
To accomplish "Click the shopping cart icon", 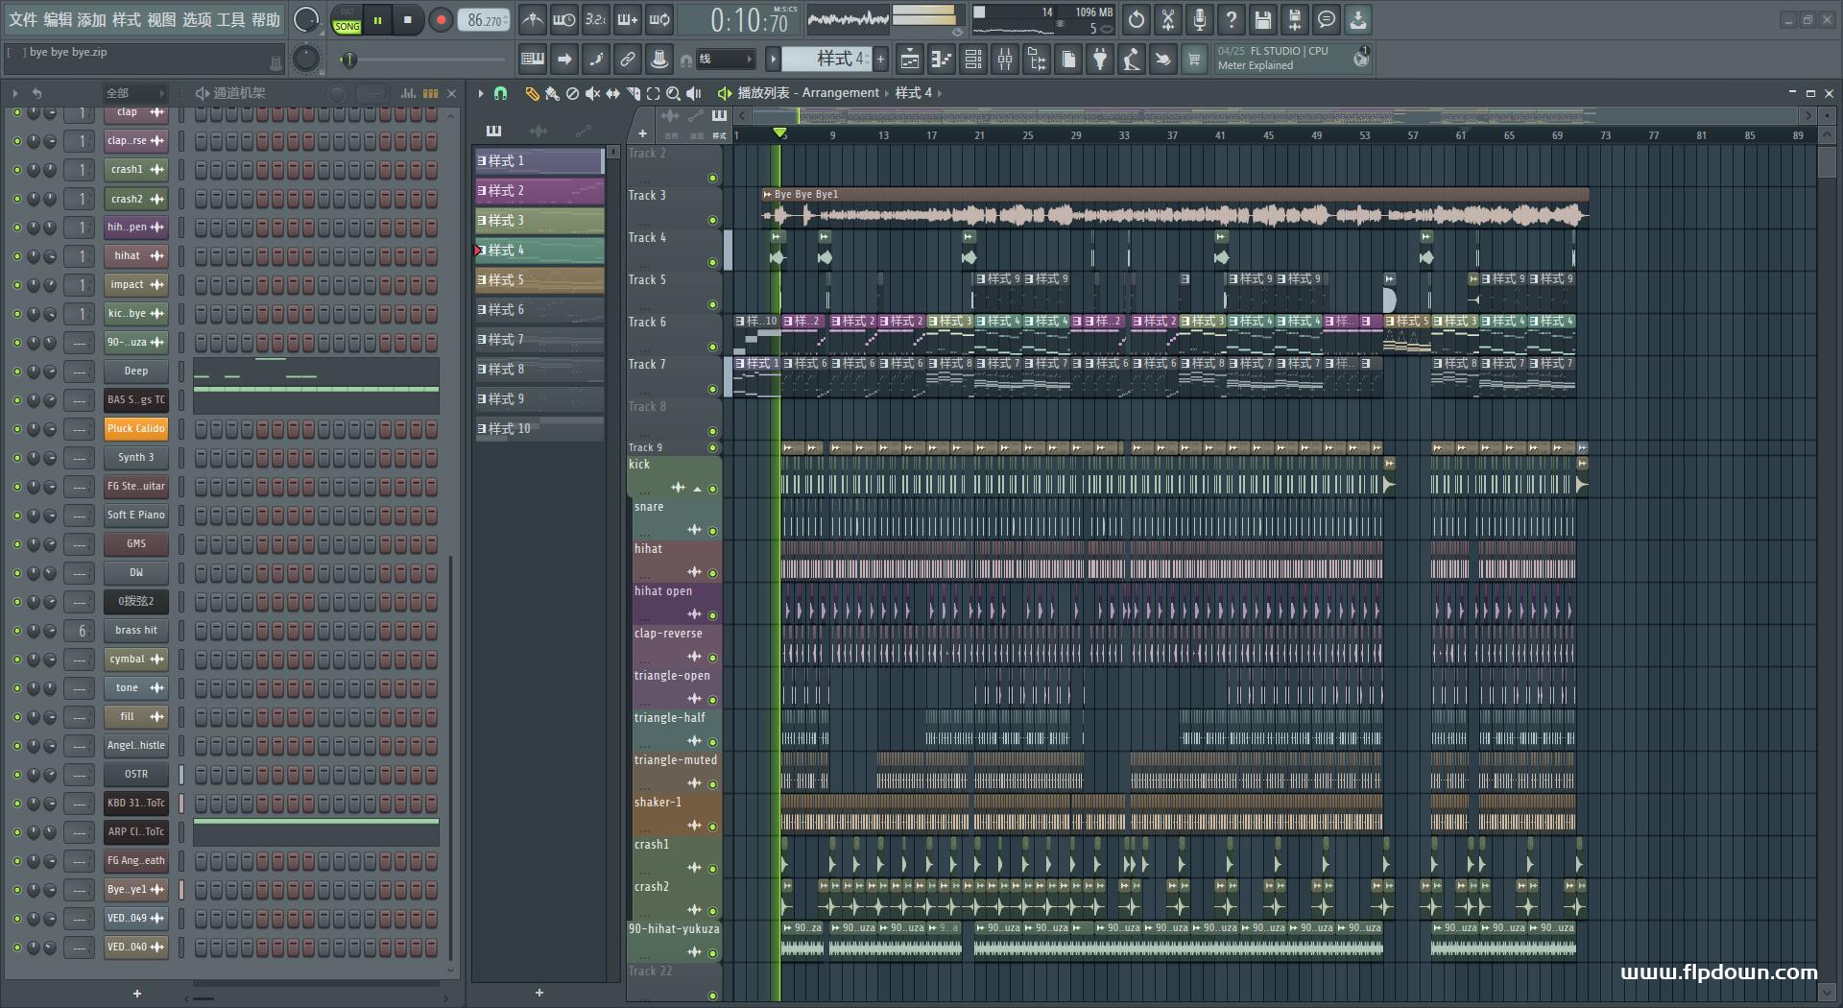I will [x=1194, y=60].
